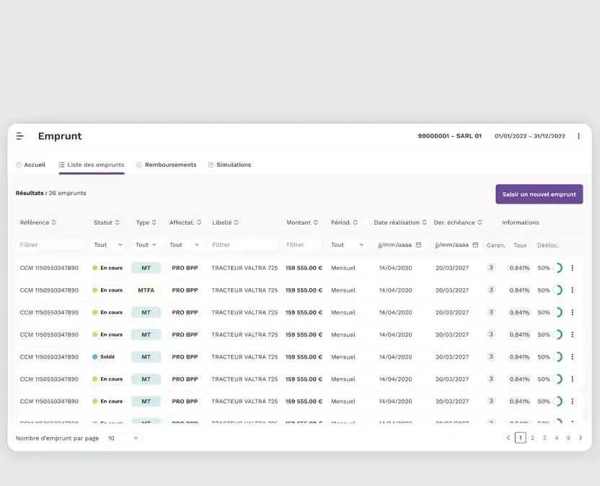This screenshot has width=600, height=486.
Task: Sort by Date réalisation
Action: coord(424,222)
